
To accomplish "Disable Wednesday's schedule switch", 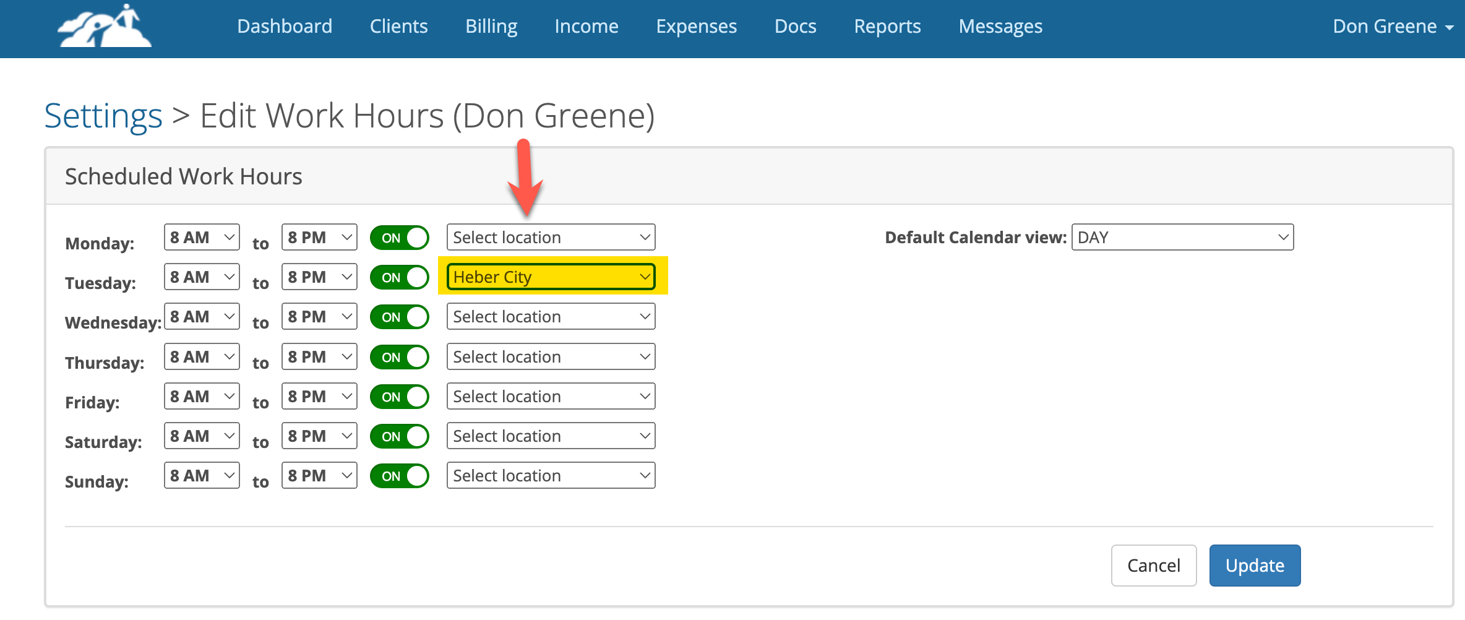I will tap(399, 316).
